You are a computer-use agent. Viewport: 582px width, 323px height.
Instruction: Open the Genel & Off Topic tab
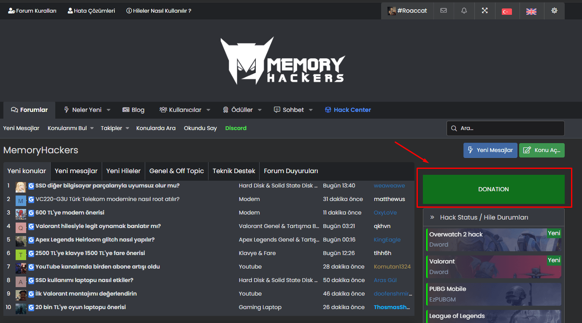point(176,171)
